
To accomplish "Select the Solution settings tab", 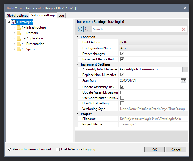I will [43, 15].
